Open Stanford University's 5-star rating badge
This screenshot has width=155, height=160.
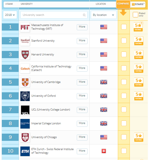139,41
